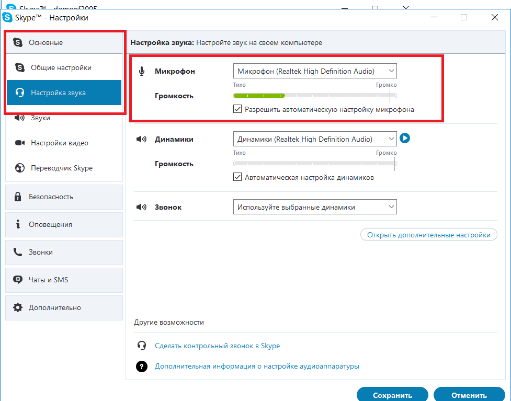Play the speaker test sound
Image resolution: width=511 pixels, height=401 pixels.
405,138
